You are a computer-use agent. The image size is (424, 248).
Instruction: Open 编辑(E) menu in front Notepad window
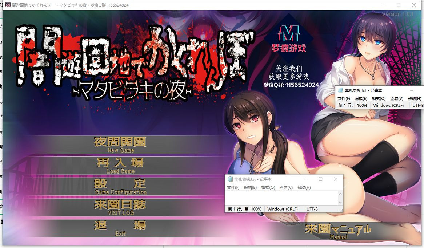(250, 187)
